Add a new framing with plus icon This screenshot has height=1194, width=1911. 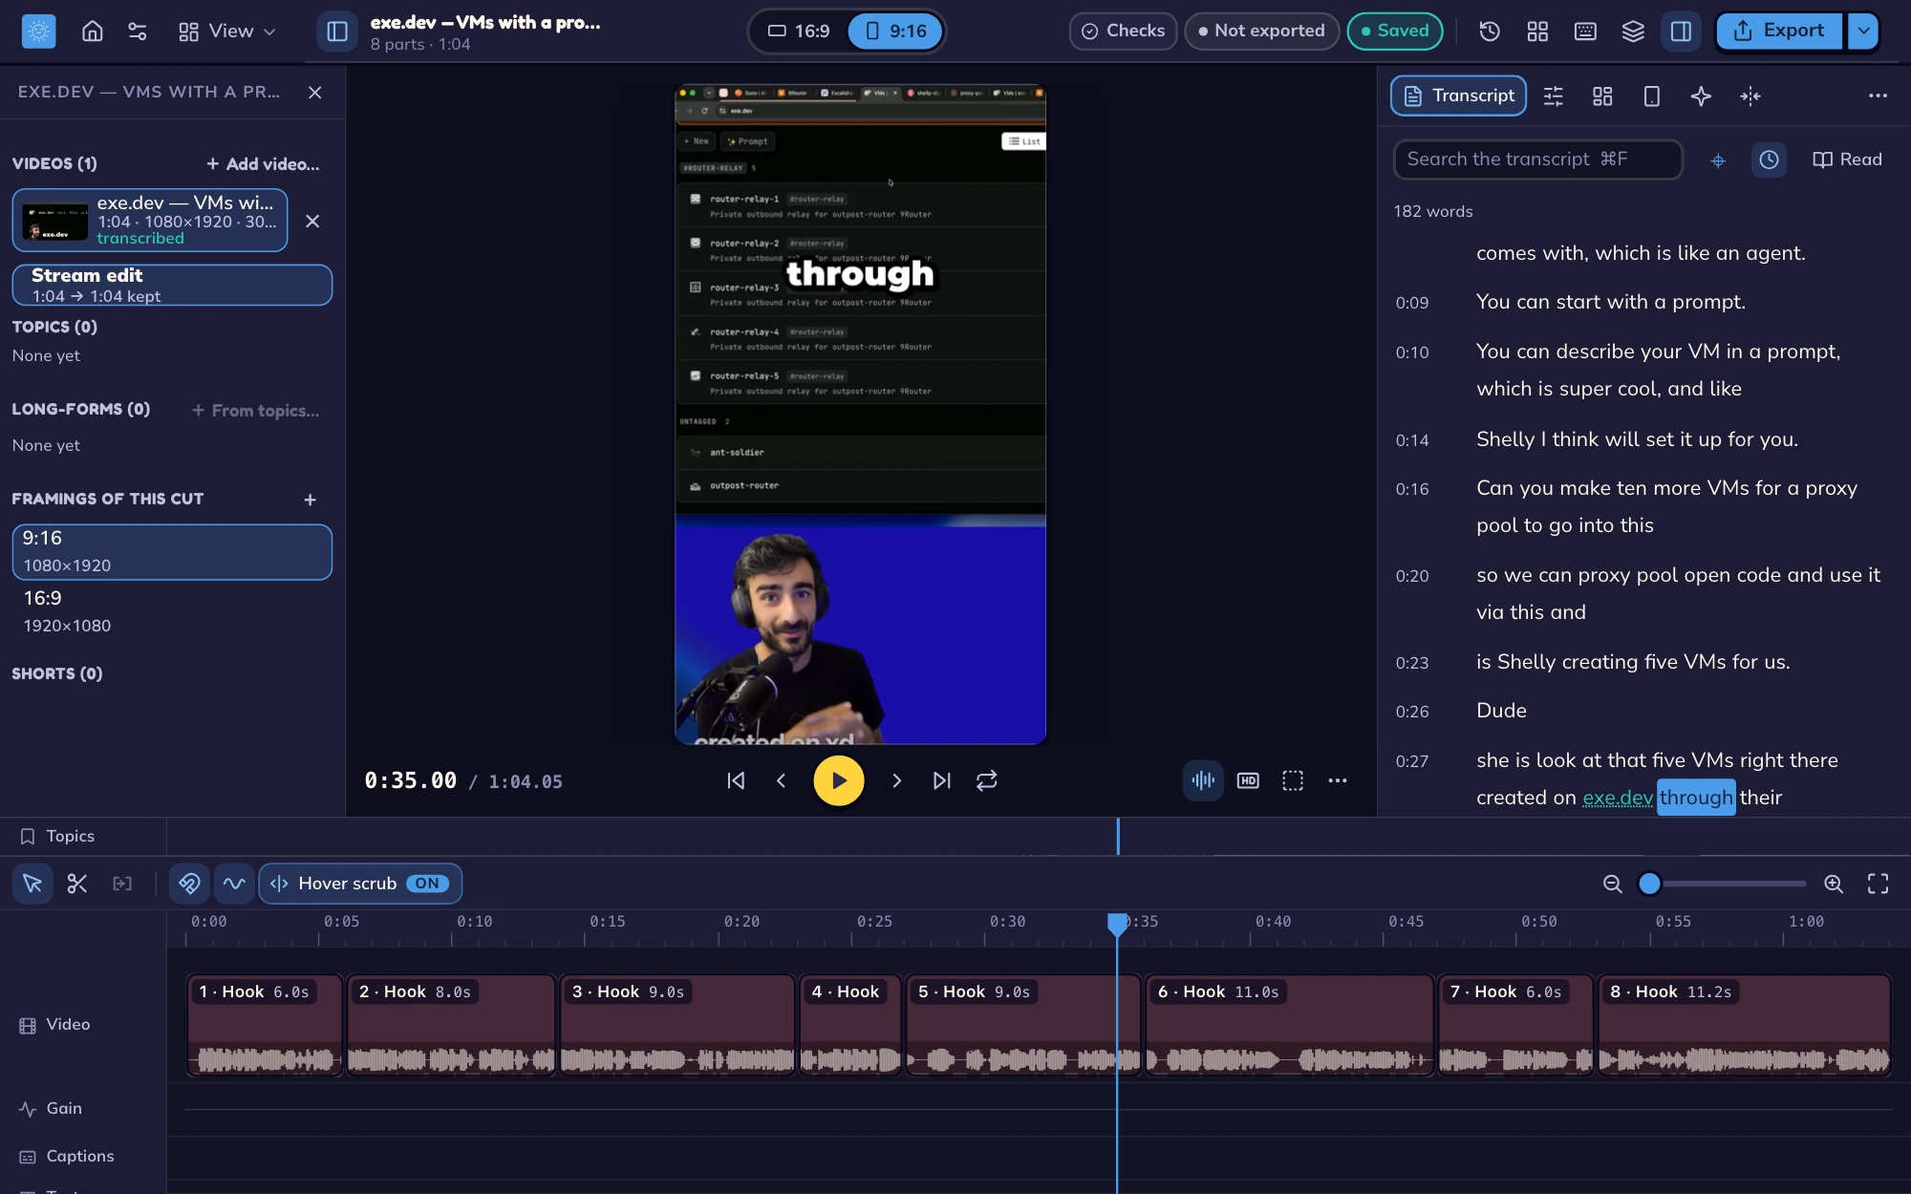pyautogui.click(x=310, y=500)
